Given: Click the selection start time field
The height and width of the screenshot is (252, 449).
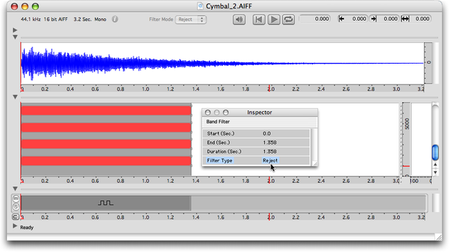Looking at the screenshot, I should click(356, 19).
